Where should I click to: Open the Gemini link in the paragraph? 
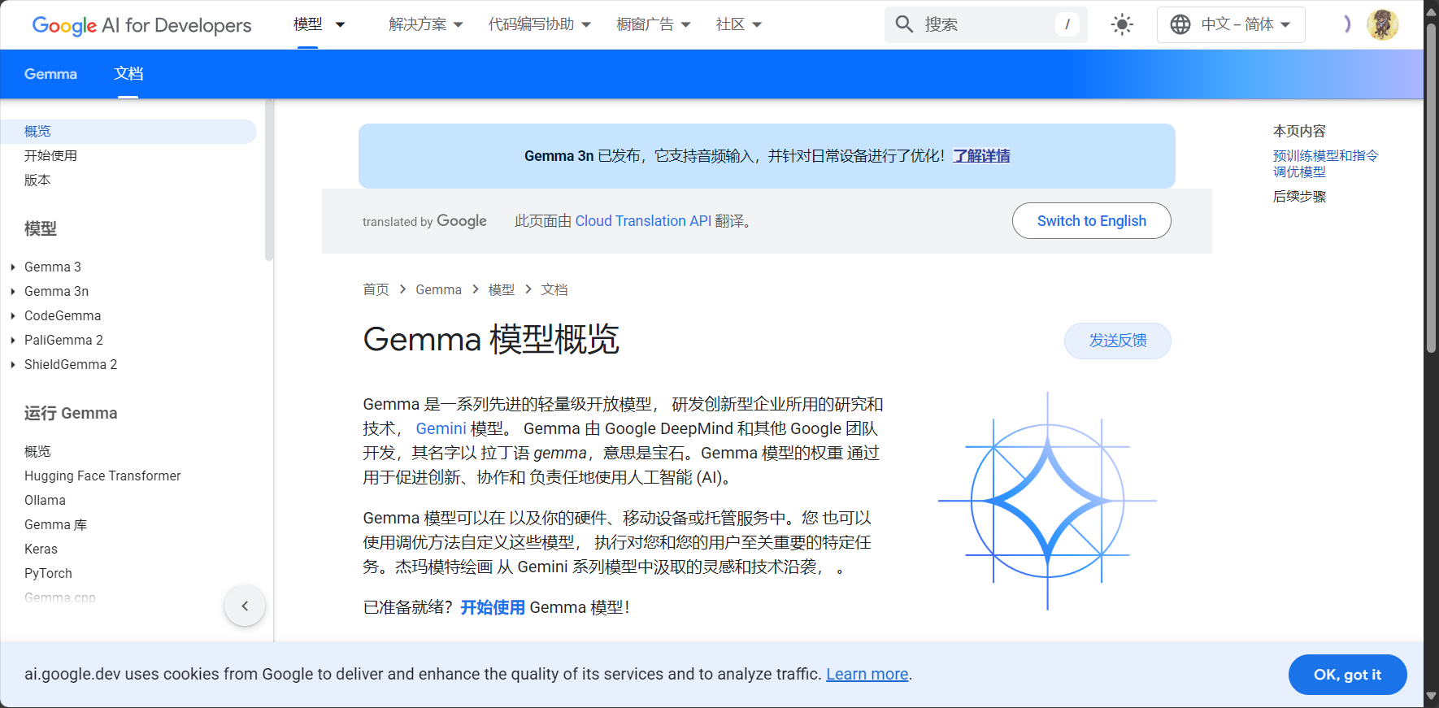(x=441, y=428)
